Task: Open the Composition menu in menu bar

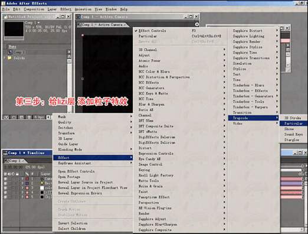Action: tap(34, 9)
